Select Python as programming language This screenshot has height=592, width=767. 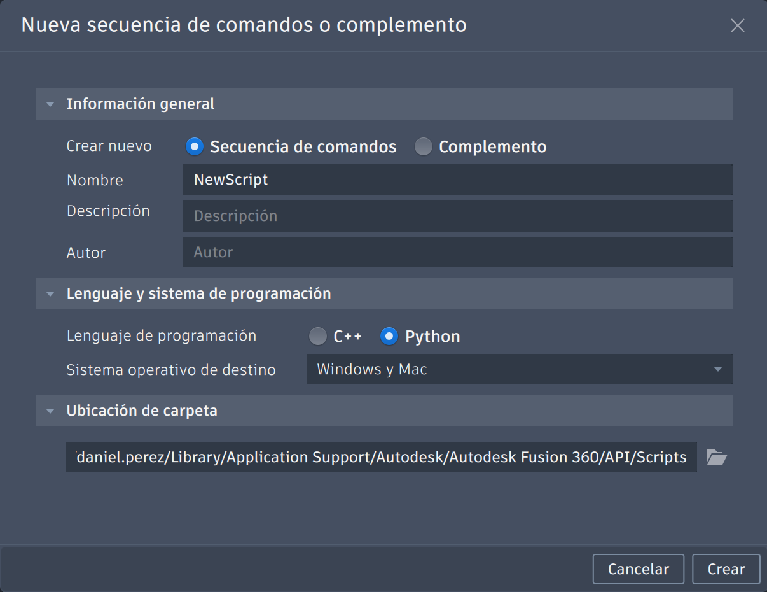(x=389, y=336)
